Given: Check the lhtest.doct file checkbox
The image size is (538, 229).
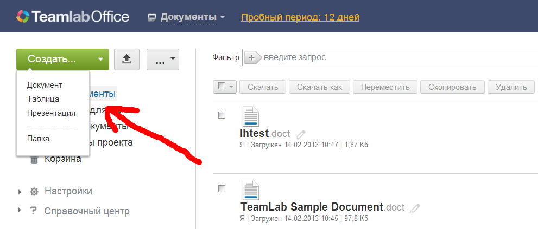Looking at the screenshot, I should coord(222,115).
